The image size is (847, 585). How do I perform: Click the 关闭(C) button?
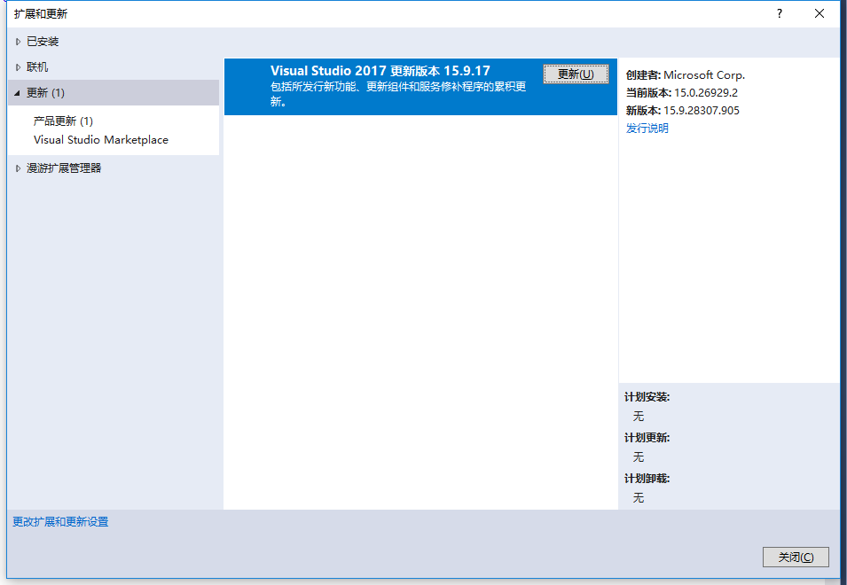(x=796, y=557)
